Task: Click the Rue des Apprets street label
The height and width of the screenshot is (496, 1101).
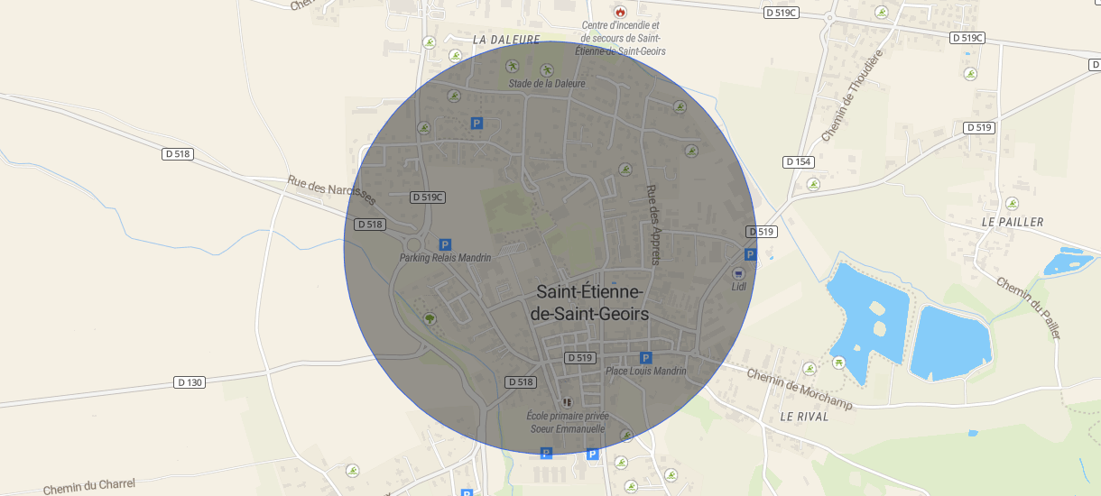Action: coord(653,225)
